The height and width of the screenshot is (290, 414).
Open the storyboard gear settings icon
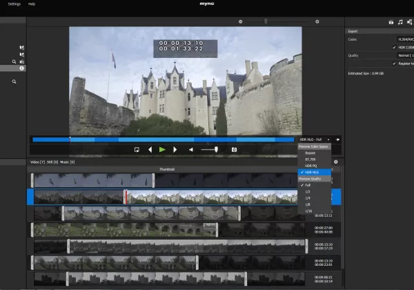click(x=335, y=162)
